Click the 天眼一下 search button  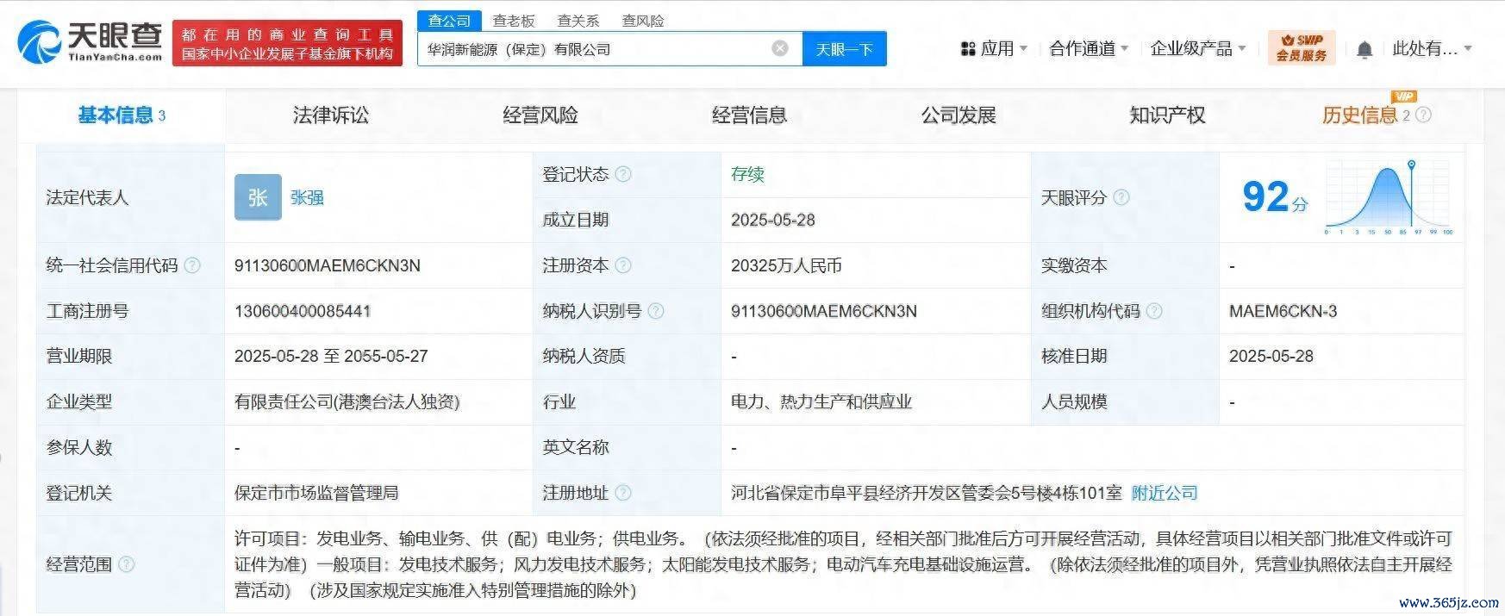click(845, 49)
